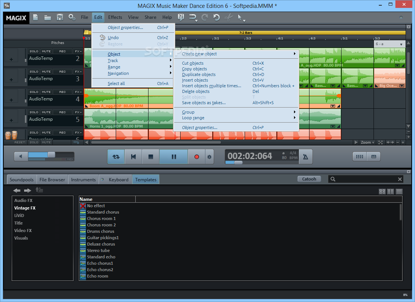This screenshot has height=302, width=415.
Task: Solo AudioTemp track 3
Action: point(34,71)
